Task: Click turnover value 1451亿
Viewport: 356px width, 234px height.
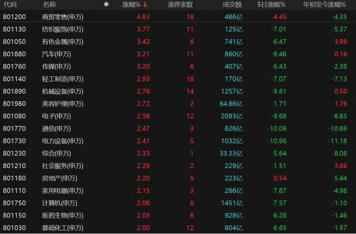Action: click(232, 203)
